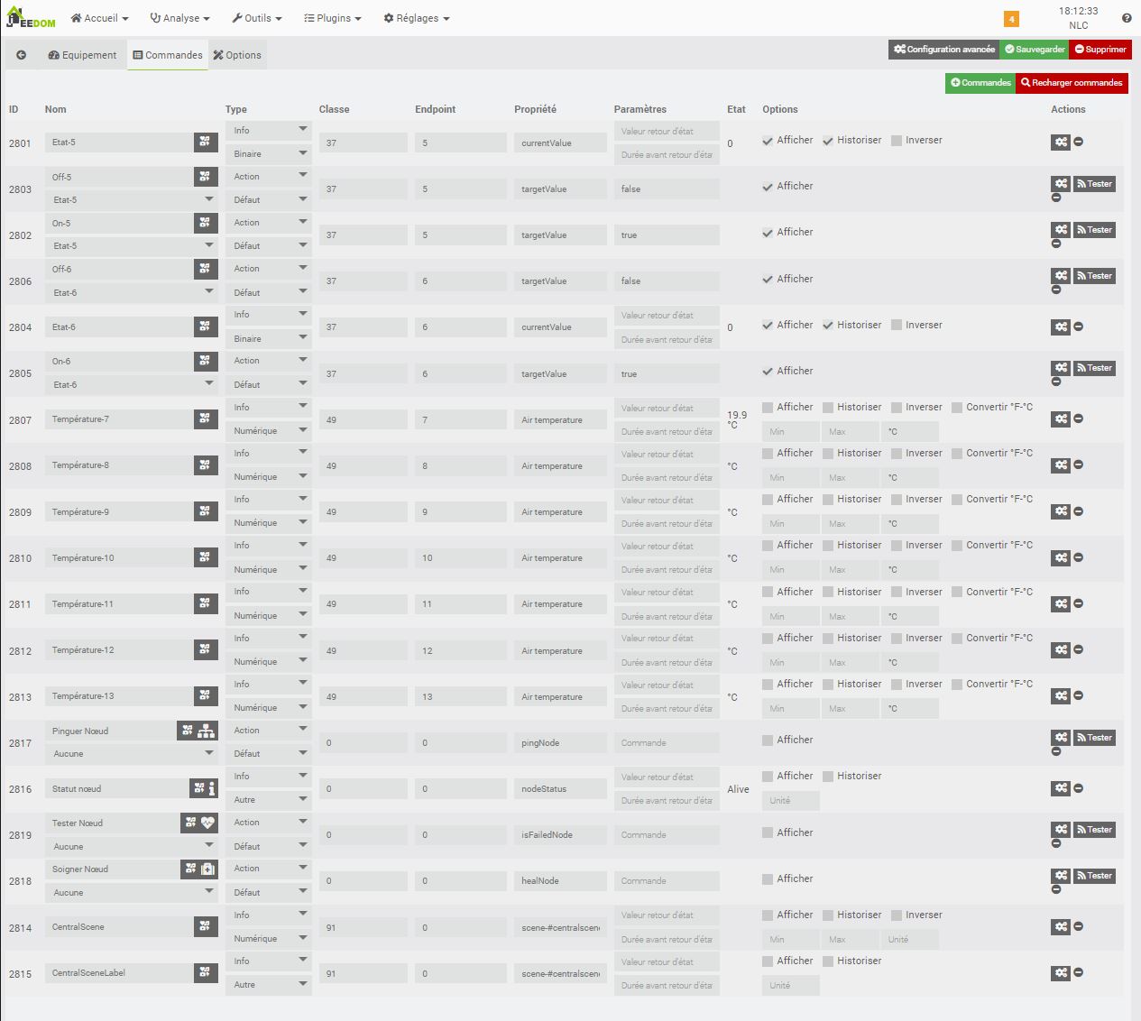
Task: Check Afficher for Température-7
Action: [768, 407]
